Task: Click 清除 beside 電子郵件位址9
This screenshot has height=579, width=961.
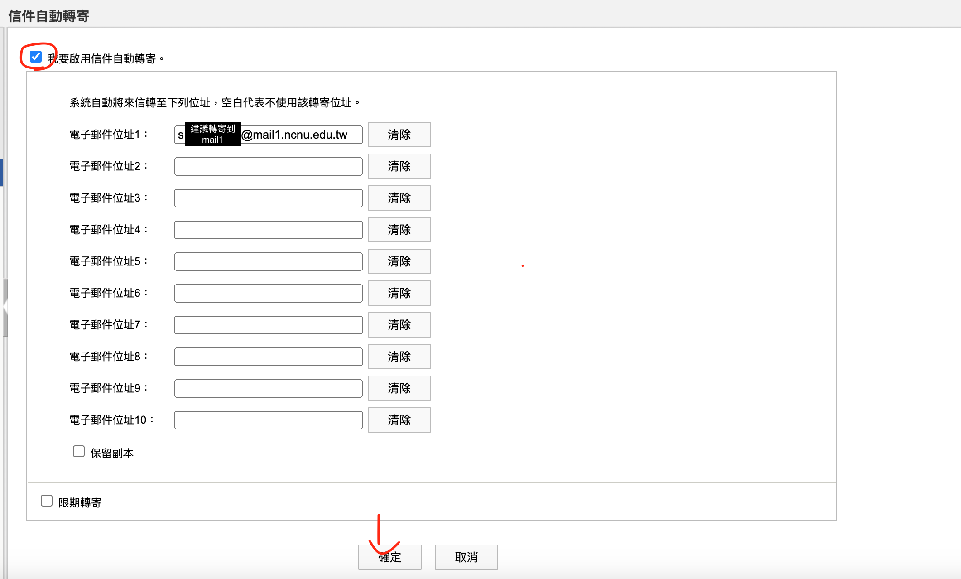Action: point(399,388)
